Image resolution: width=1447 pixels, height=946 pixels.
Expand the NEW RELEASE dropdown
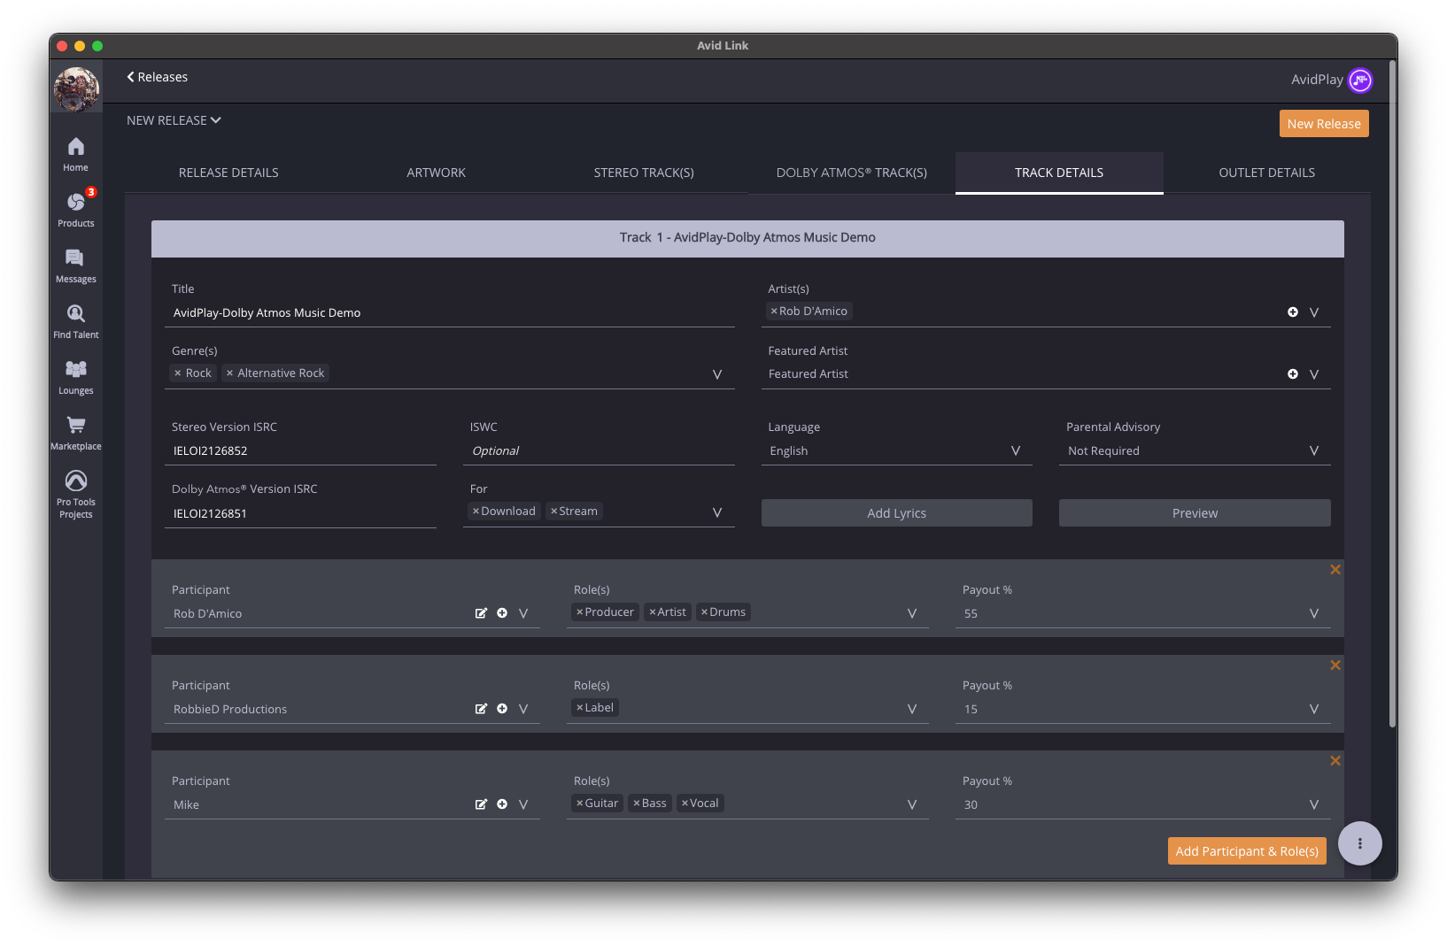(174, 120)
